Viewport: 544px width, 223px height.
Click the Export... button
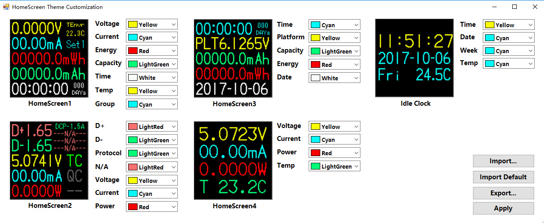[x=503, y=193]
